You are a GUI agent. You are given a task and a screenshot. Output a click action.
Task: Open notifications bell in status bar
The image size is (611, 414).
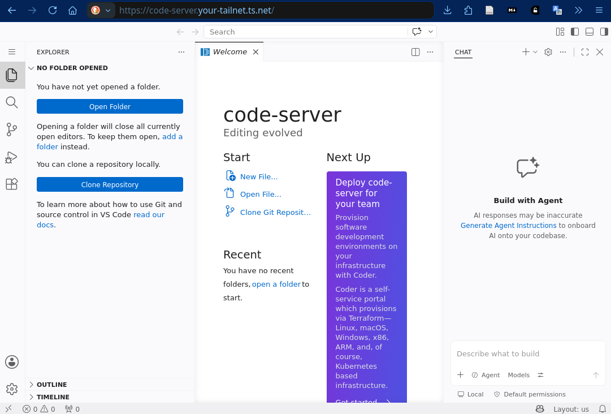coord(603,409)
